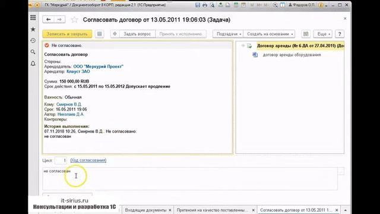Click the Срок 16.05.2011 19:06 text
The image size is (380, 214).
tap(65, 109)
